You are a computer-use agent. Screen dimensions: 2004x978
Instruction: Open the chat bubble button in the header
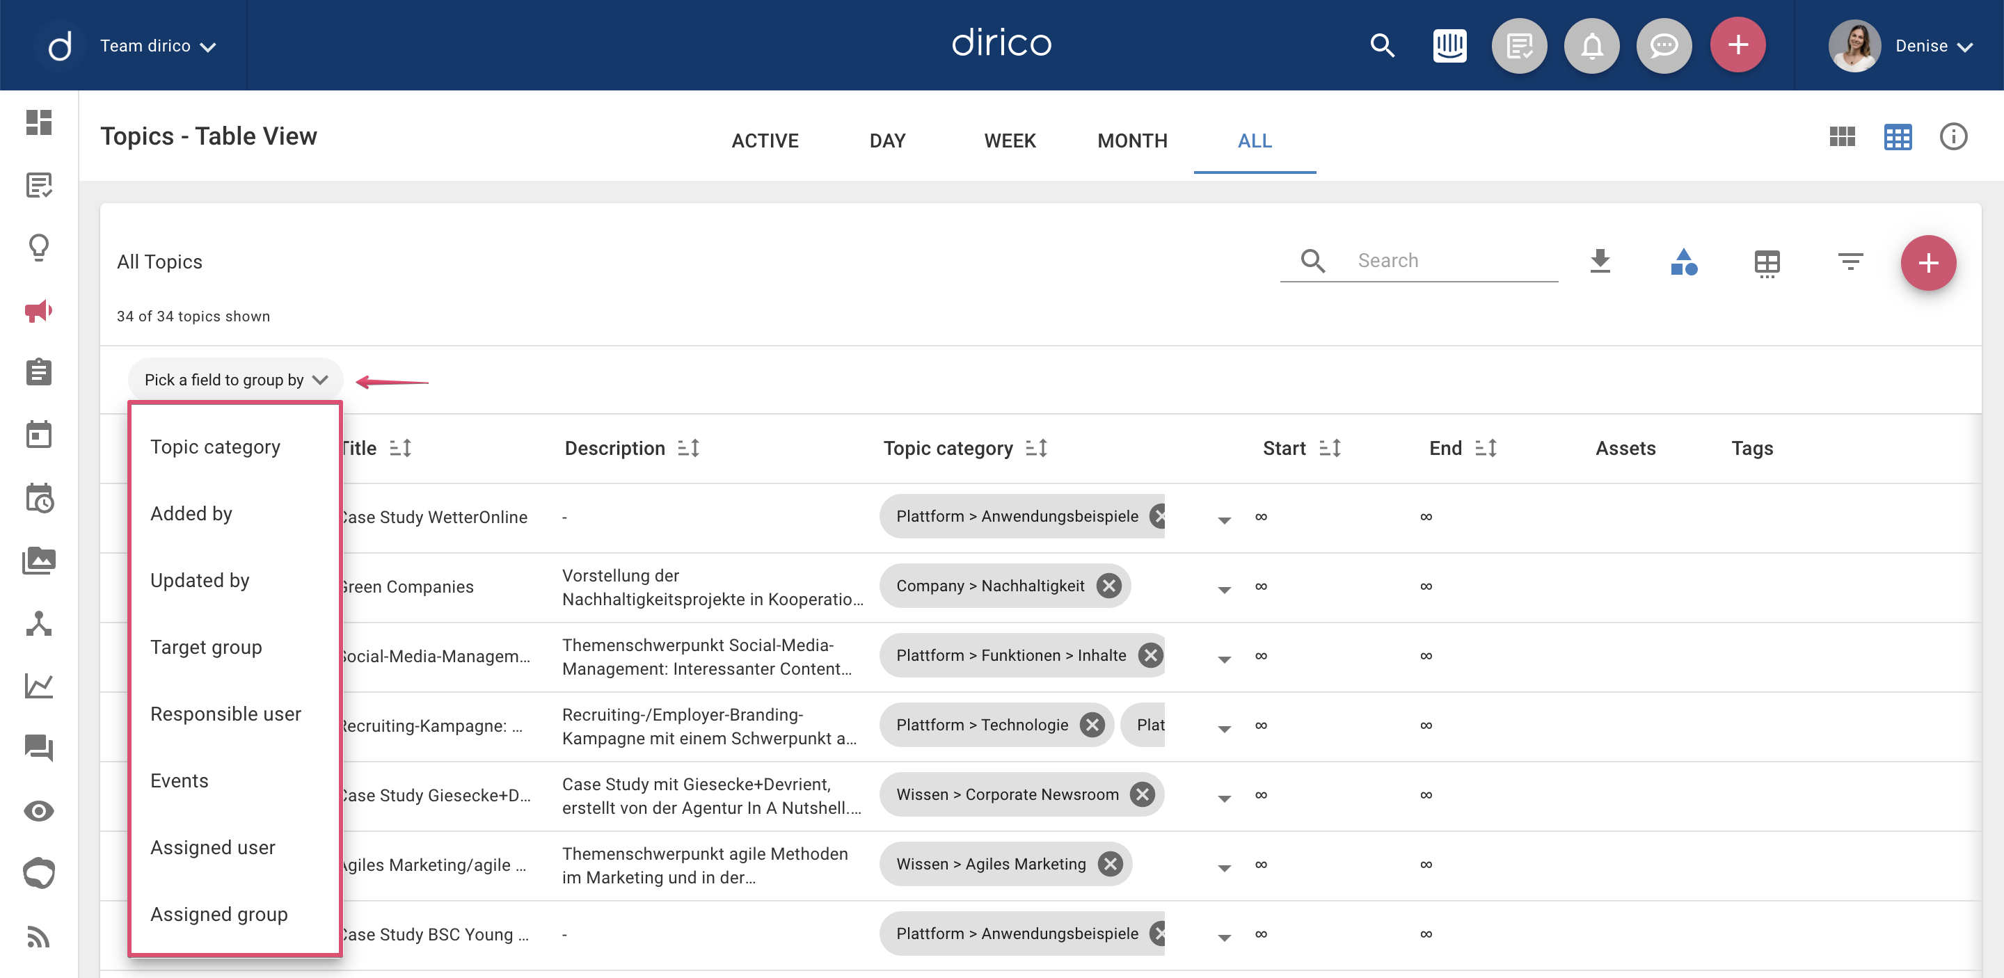point(1664,46)
